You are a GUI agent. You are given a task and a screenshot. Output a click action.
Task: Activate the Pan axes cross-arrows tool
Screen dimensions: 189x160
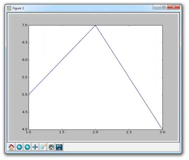pos(35,147)
